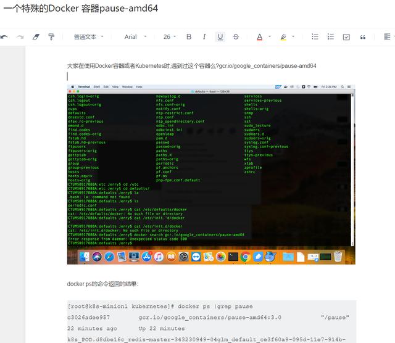Screen dimensions: 395x343
Task: Open the font size 26 dropdown
Action: 170,37
